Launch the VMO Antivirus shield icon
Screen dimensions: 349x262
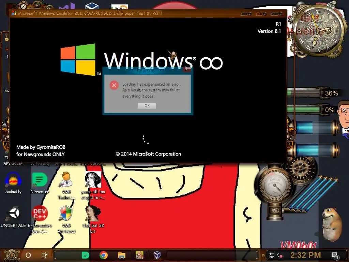click(x=66, y=219)
